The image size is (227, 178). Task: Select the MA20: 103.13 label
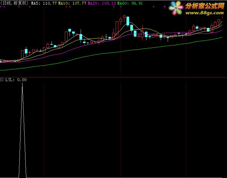coord(102,3)
